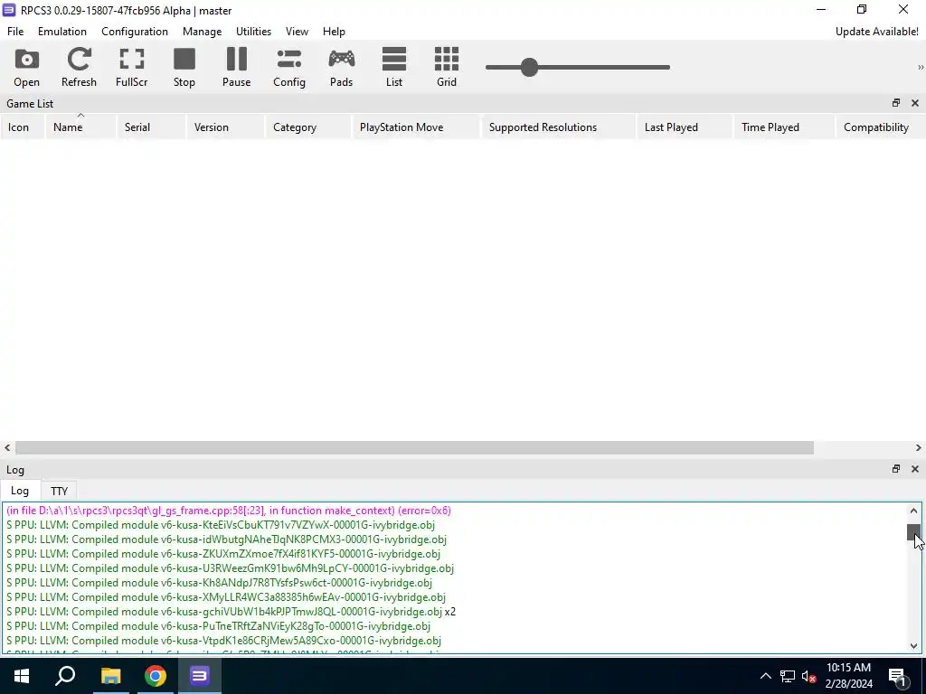The width and height of the screenshot is (926, 694).
Task: Switch to List view
Action: point(394,67)
